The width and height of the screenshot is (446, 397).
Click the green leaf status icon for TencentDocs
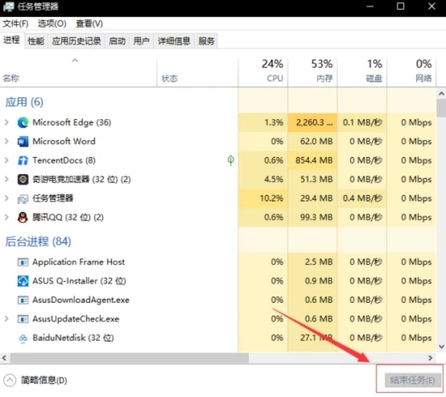tap(231, 160)
